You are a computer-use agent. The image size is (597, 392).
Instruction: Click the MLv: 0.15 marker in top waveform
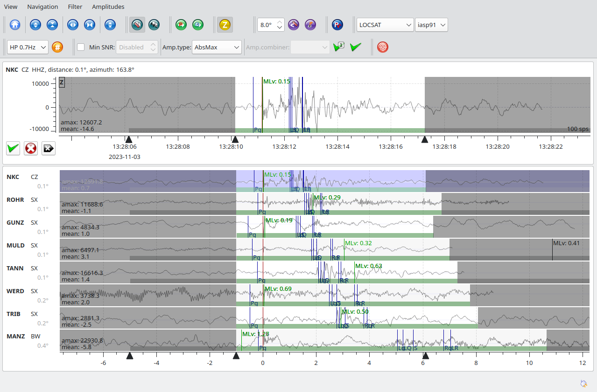pyautogui.click(x=276, y=81)
